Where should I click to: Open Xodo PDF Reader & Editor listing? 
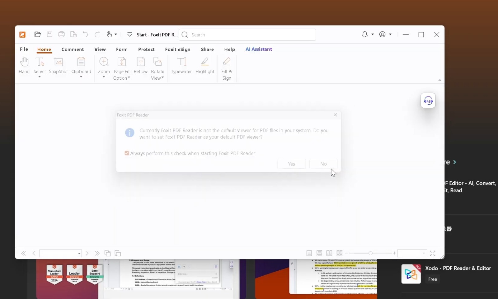tap(458, 268)
